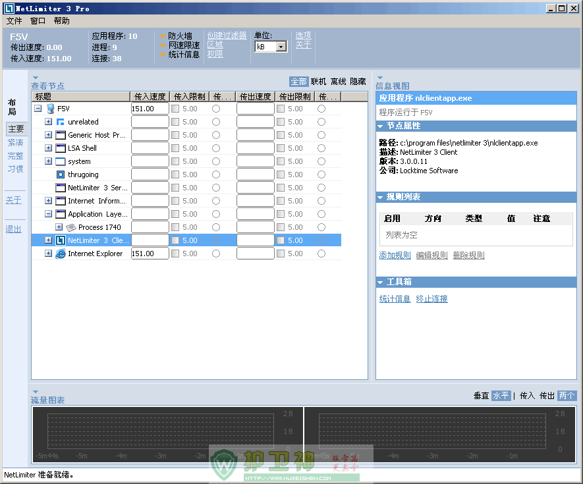
Task: Switch to the 联机 filter tab
Action: [318, 82]
